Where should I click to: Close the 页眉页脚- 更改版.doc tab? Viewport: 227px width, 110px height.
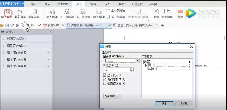click(110, 26)
